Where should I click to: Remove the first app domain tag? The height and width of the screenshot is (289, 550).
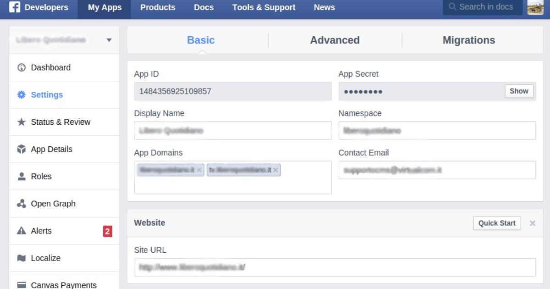(x=199, y=170)
